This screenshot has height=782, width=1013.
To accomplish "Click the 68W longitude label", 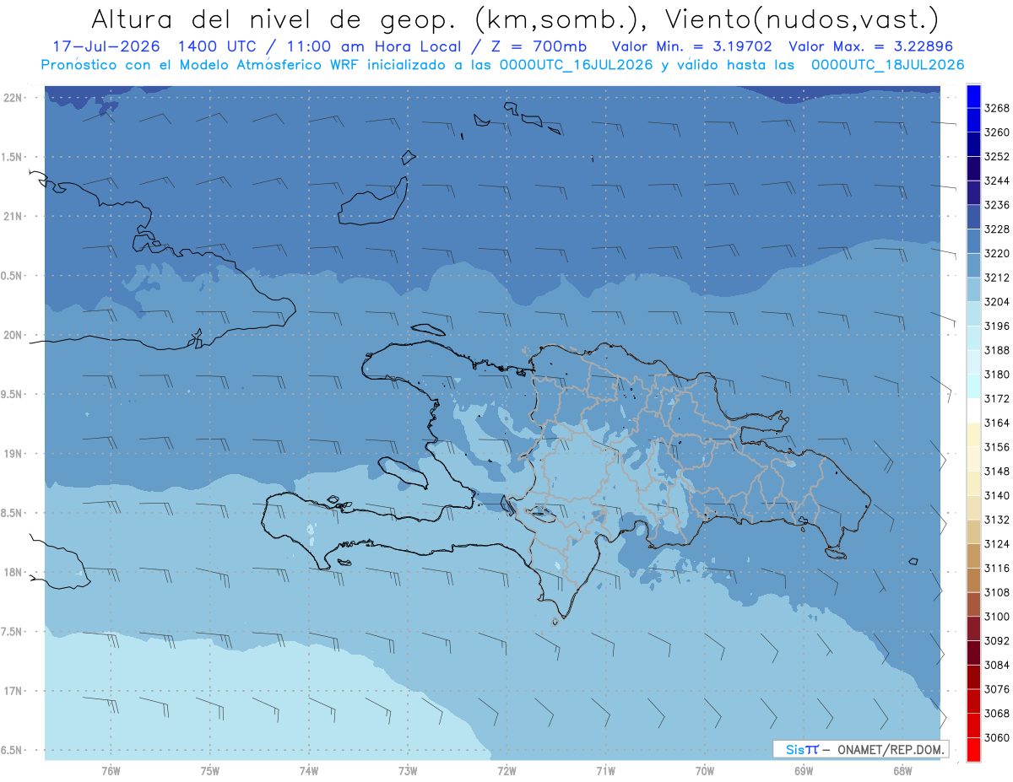I will [902, 770].
